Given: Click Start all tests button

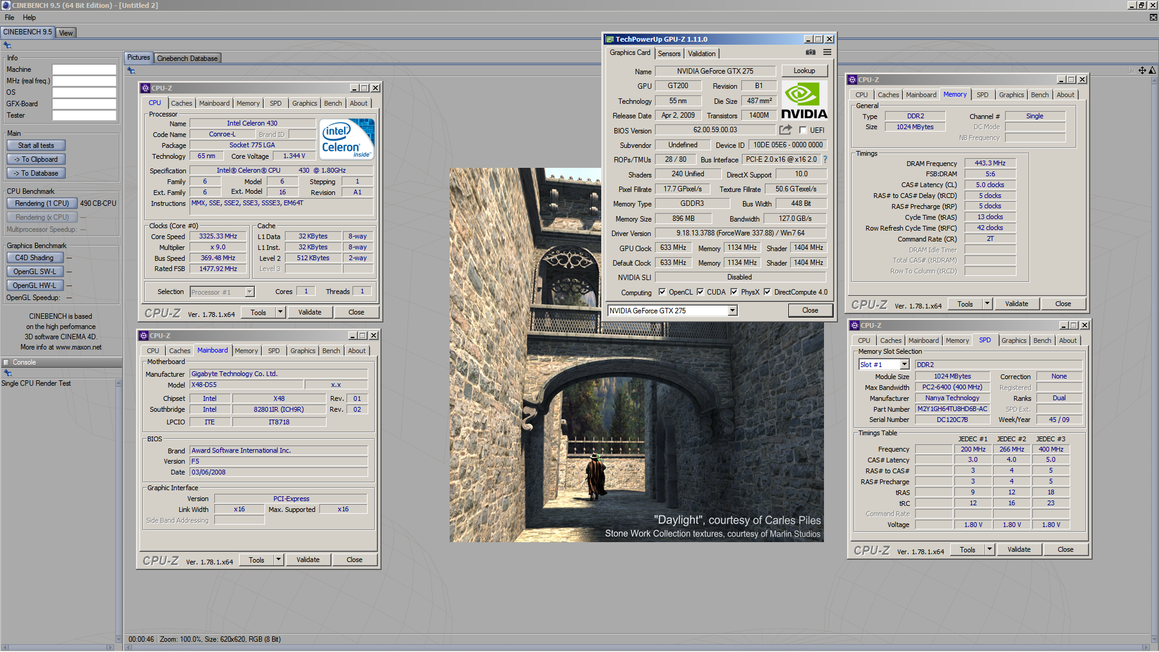Looking at the screenshot, I should [x=36, y=145].
